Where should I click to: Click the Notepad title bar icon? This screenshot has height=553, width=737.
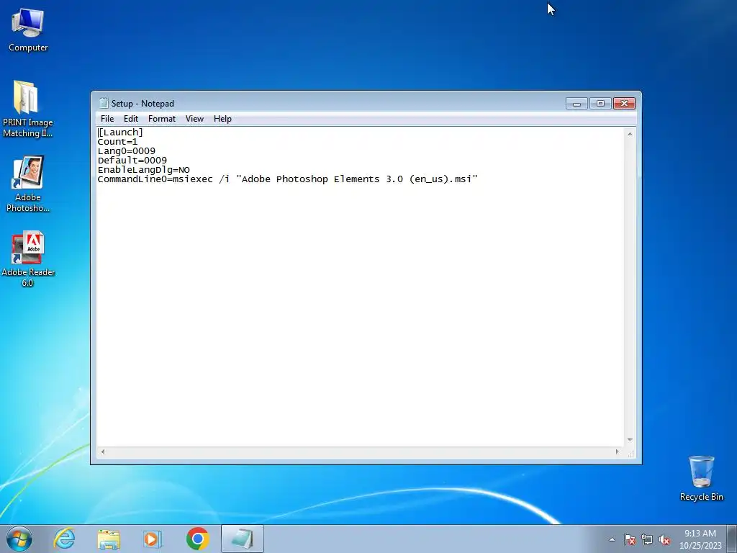[104, 104]
